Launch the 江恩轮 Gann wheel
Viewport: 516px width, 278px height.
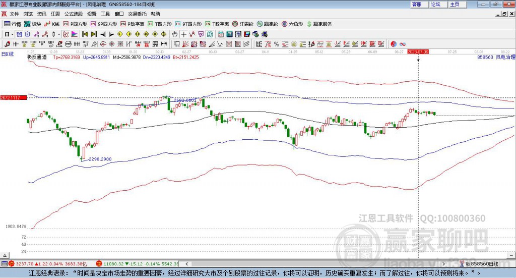click(x=243, y=24)
